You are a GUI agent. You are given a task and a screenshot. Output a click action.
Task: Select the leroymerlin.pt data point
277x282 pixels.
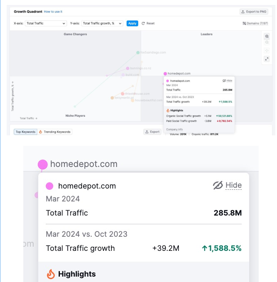coord(112,98)
